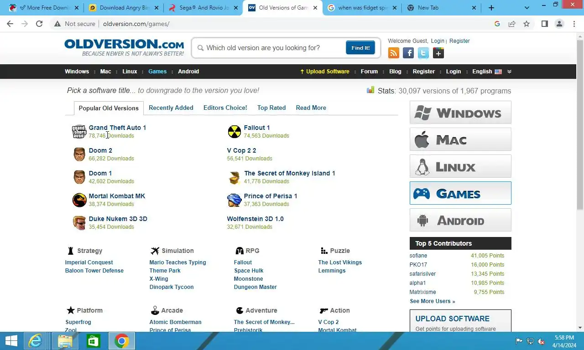
Task: Click the Google icon in address bar
Action: (497, 24)
